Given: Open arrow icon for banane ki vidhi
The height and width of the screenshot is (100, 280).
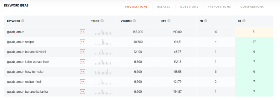Looking at the screenshot, I should pos(83,52).
